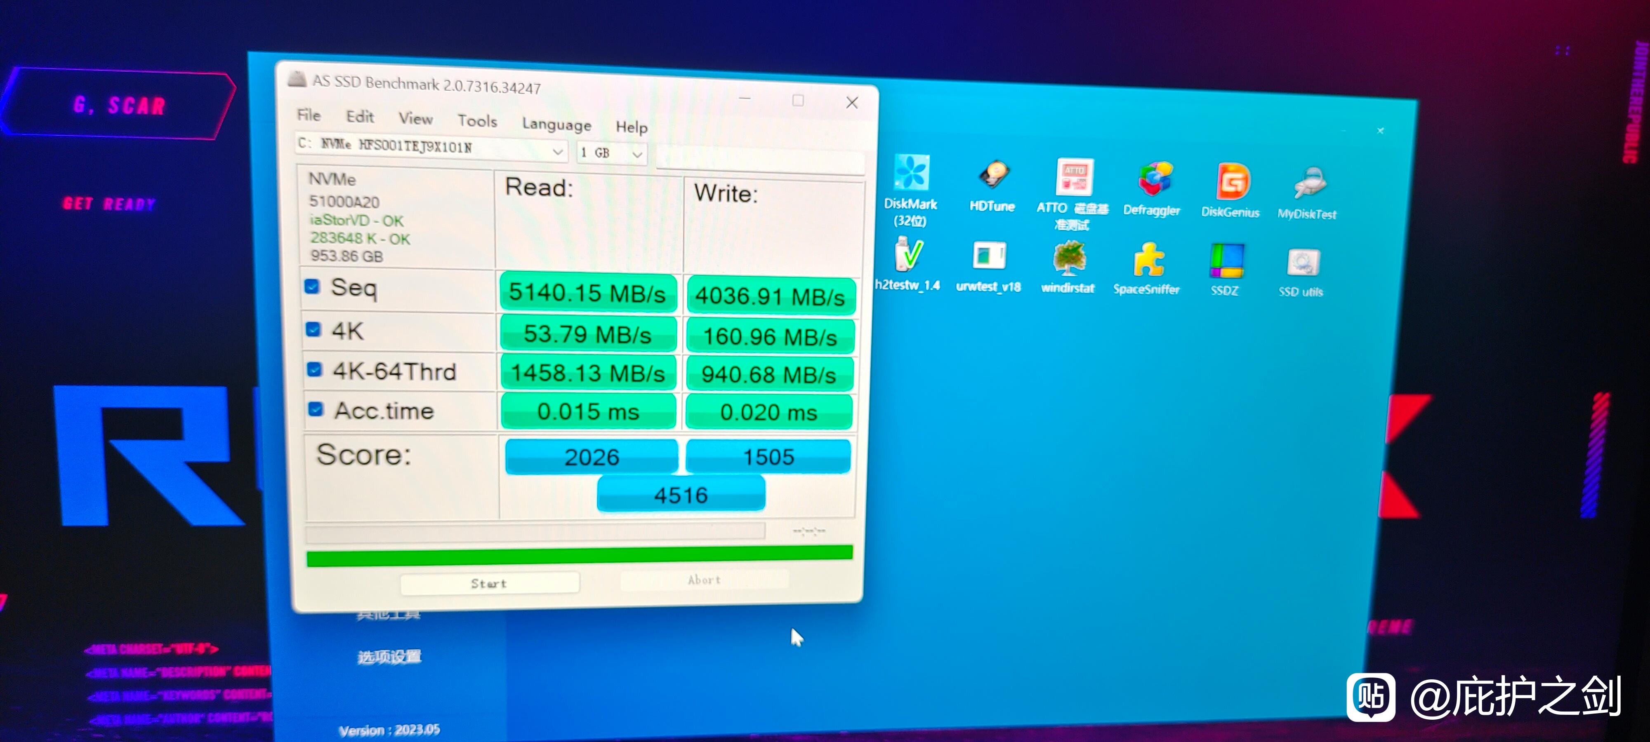Expand the NVMe drive selection dropdown
This screenshot has height=742, width=1650.
557,152
